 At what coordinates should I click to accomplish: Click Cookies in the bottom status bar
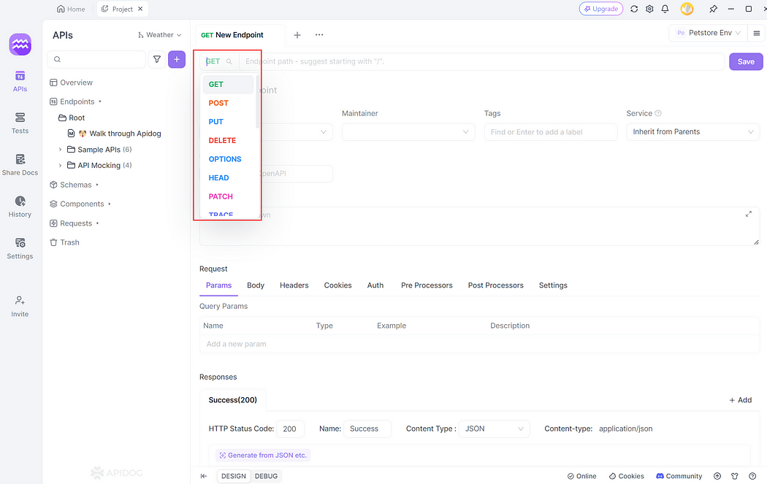(x=626, y=476)
